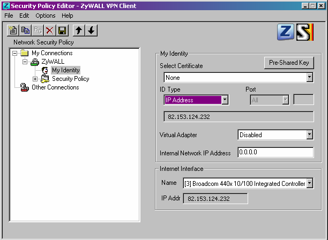Minimize the Security Policy Editor window
The image size is (328, 240).
pos(305,6)
